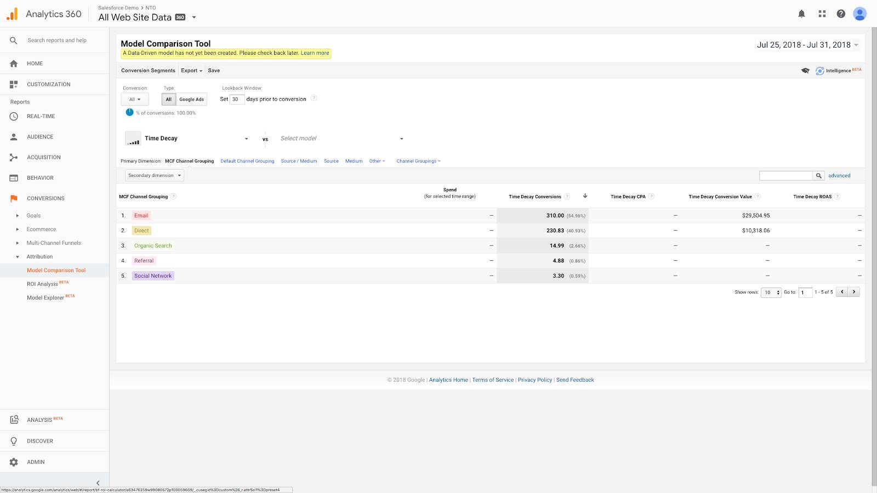Open the Secondary dimension dropdown
The height and width of the screenshot is (493, 877).
155,175
